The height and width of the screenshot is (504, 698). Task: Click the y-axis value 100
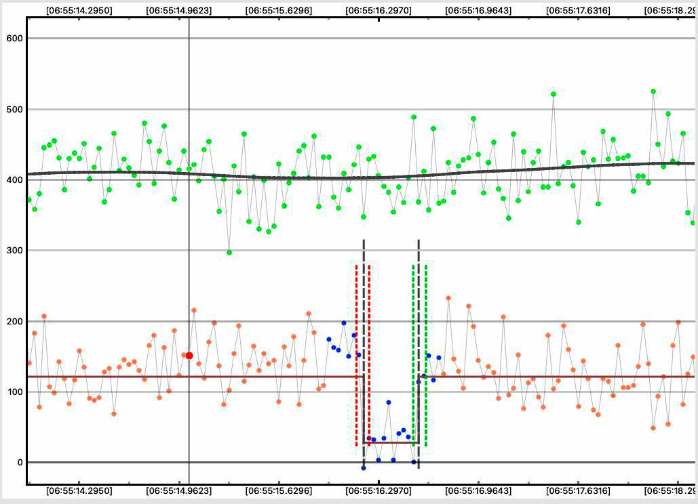[x=14, y=392]
